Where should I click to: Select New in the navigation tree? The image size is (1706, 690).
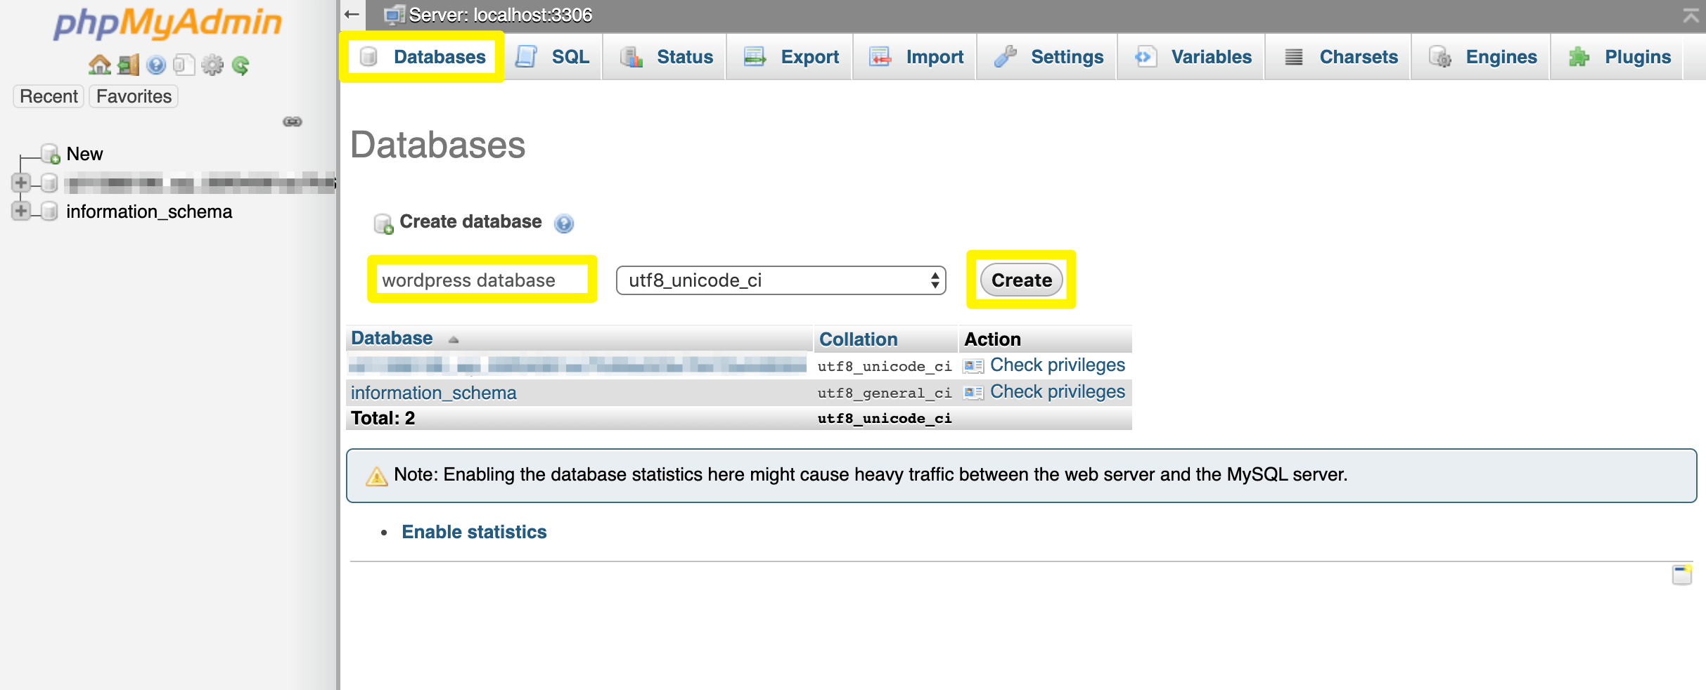[84, 154]
